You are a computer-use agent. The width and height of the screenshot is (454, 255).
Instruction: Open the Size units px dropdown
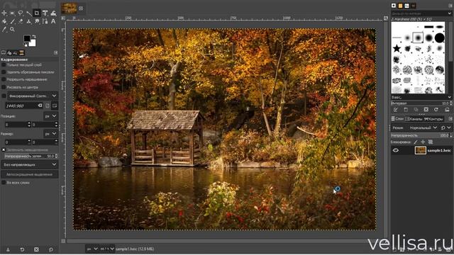[x=50, y=134]
